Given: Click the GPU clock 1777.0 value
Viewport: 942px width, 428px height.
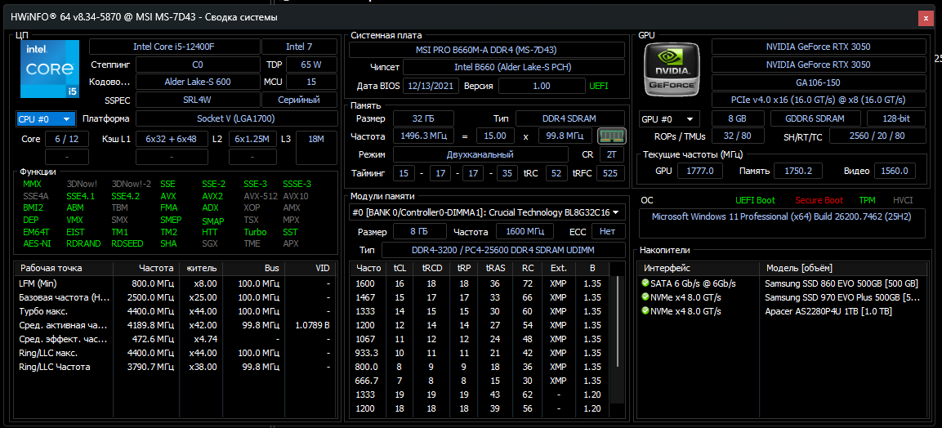Looking at the screenshot, I should 699,171.
